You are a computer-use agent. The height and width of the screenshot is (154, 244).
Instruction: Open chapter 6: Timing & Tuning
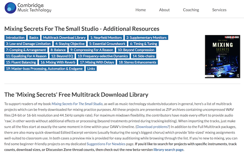[x=144, y=44]
